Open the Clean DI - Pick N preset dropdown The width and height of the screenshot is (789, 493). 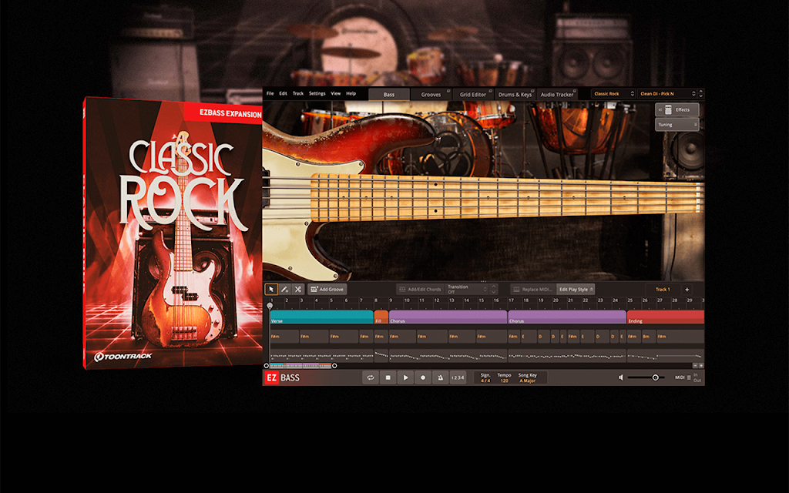(668, 94)
